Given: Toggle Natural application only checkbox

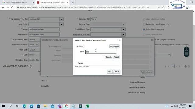Looking at the screenshot, I should [x=144, y=29].
